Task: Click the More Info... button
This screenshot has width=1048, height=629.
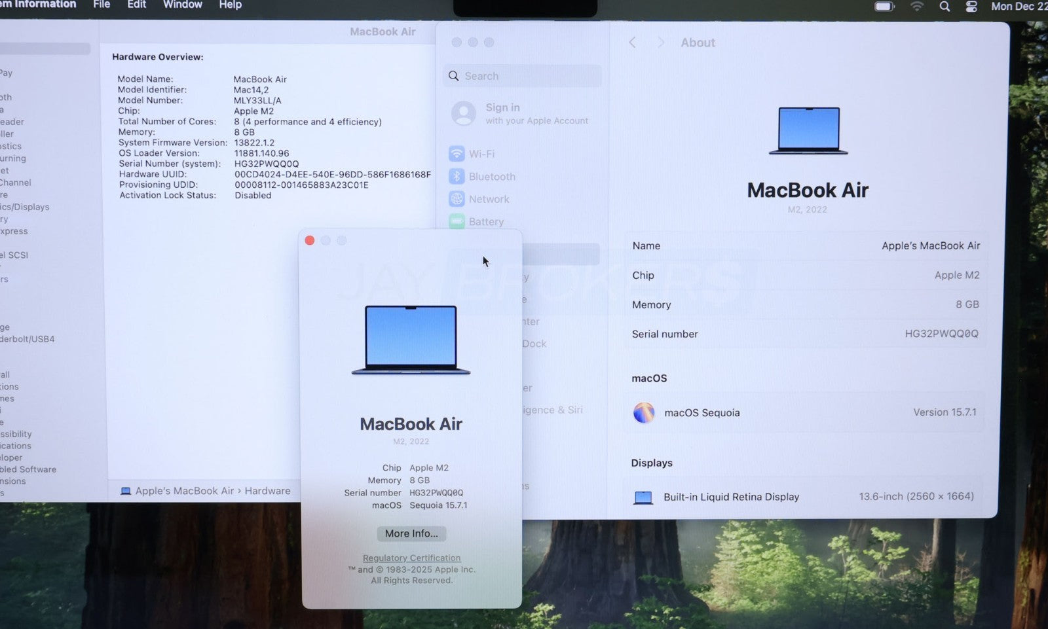Action: 411,533
